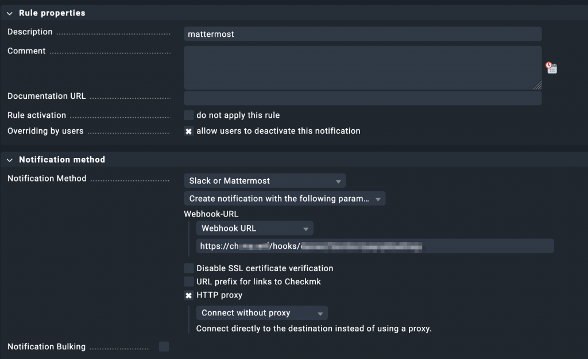
Task: Open the Webhook URL type dropdown
Action: (x=254, y=228)
